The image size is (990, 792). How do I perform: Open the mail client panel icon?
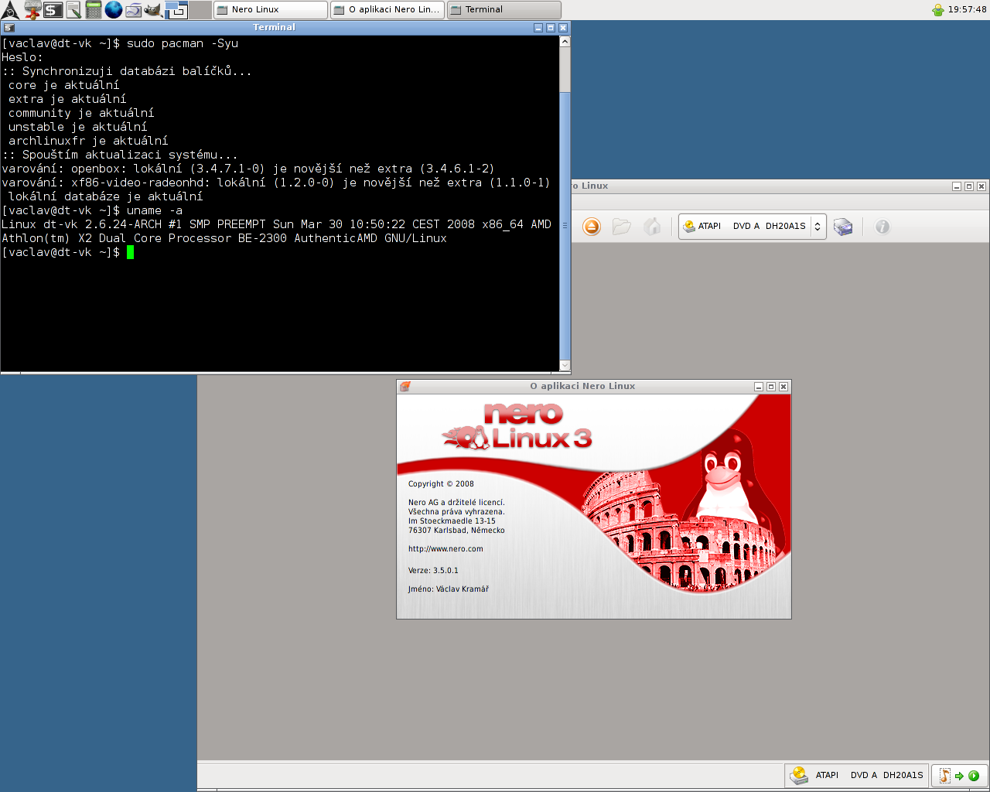(x=133, y=10)
